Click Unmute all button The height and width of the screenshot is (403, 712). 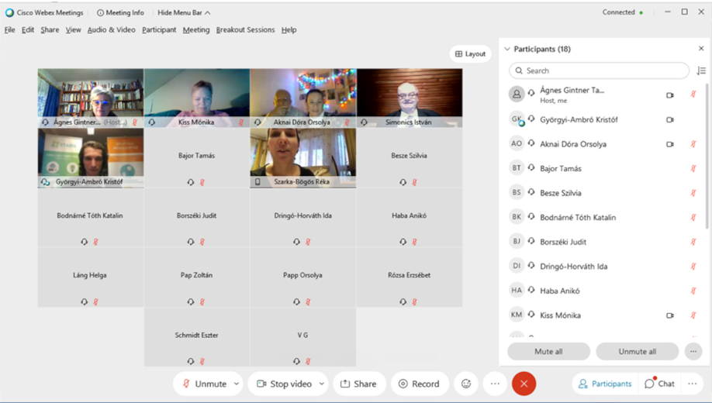coord(637,351)
